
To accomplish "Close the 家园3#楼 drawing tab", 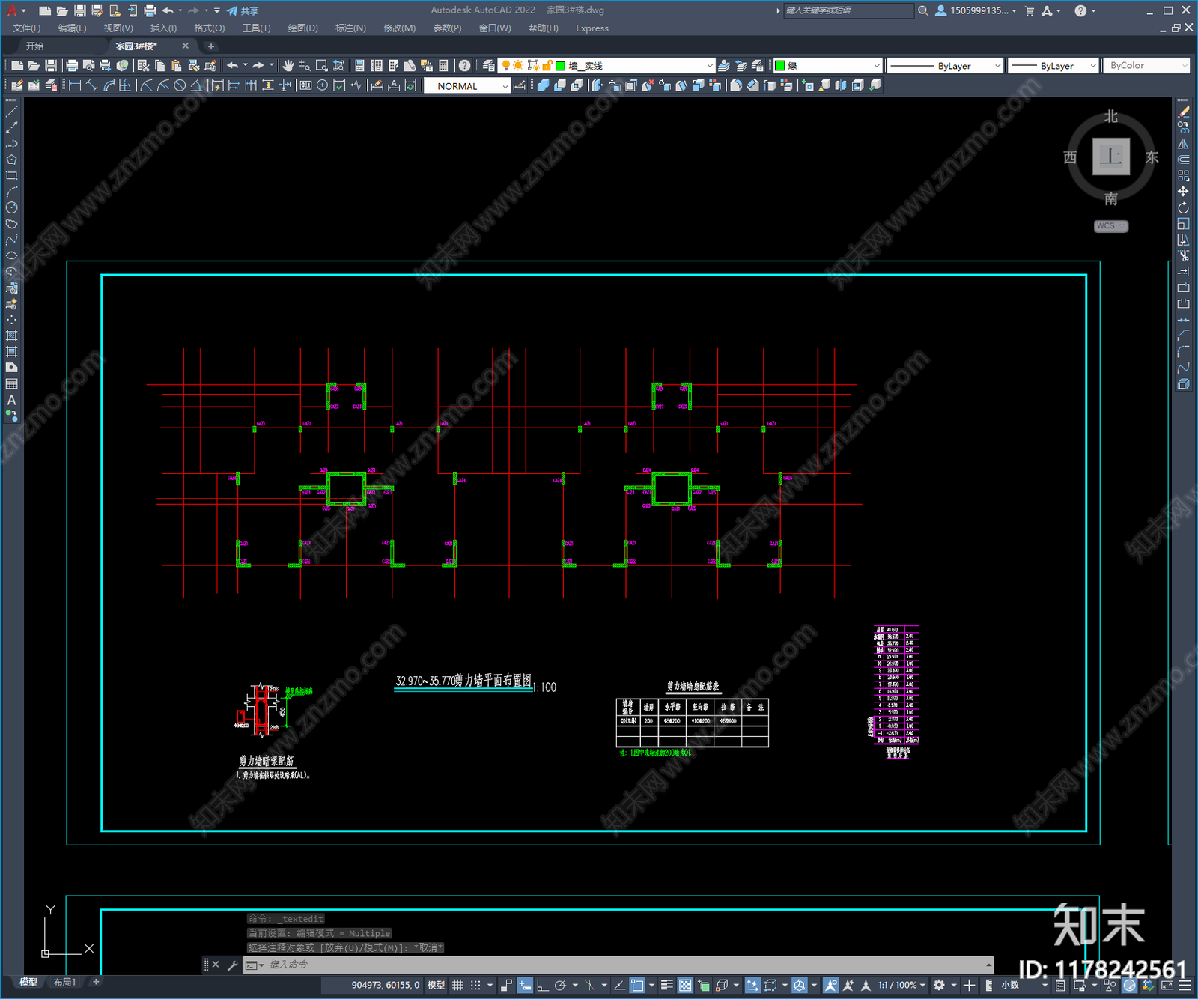I will click(186, 46).
